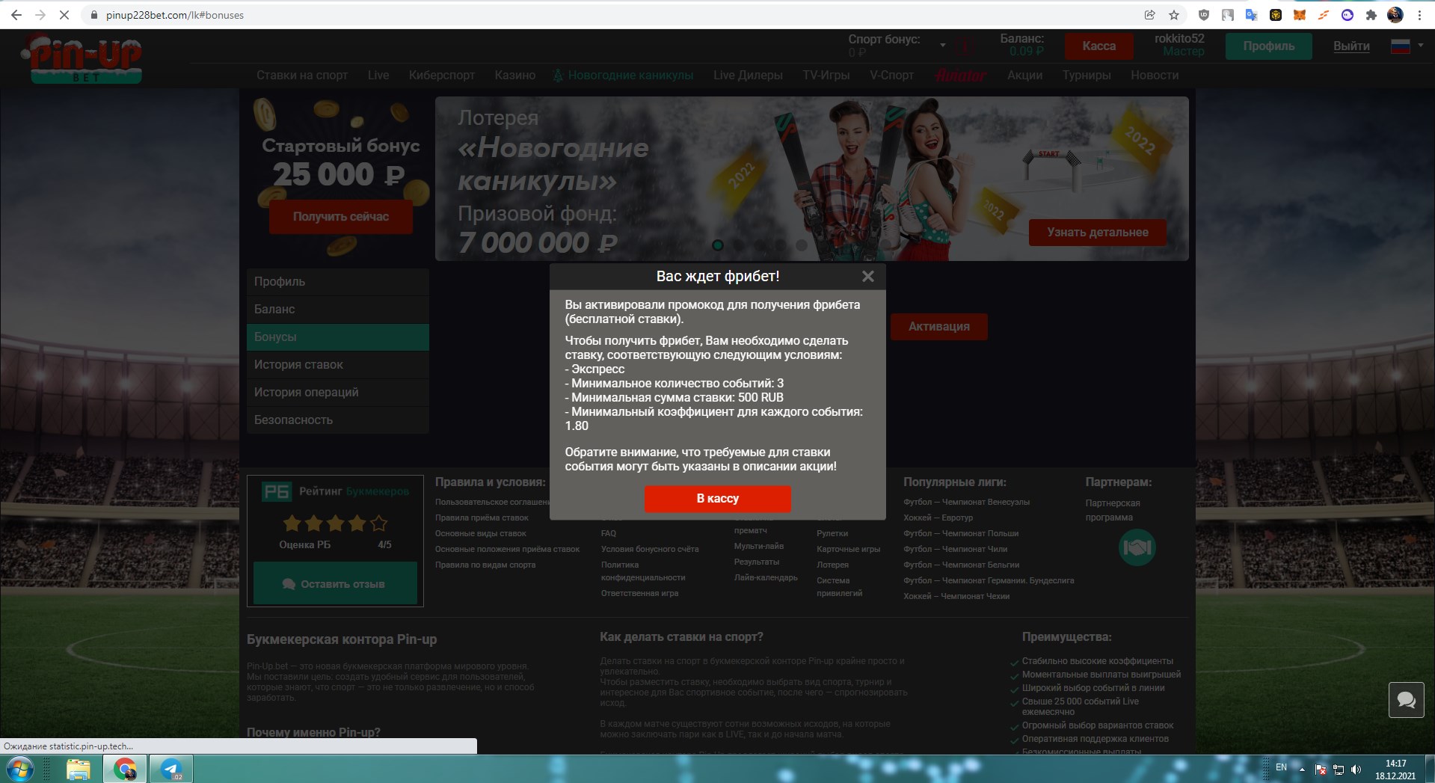Click the red Активация button
Screen dimensions: 1435x783
938,327
